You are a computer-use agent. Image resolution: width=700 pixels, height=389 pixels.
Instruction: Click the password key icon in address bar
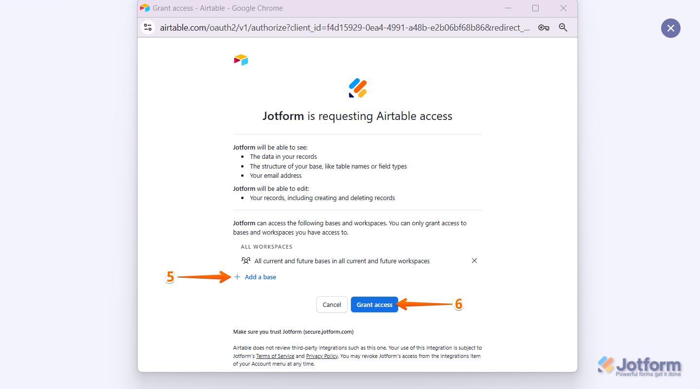click(544, 28)
